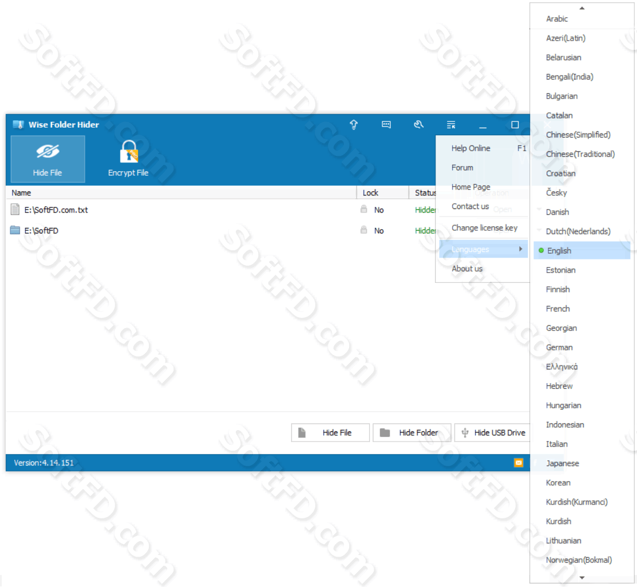Toggle the menu list icon in title bar
The image size is (637, 587).
451,124
